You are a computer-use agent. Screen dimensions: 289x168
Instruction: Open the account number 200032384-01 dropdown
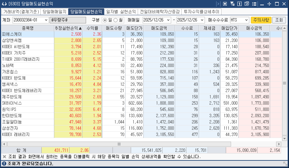46,20
